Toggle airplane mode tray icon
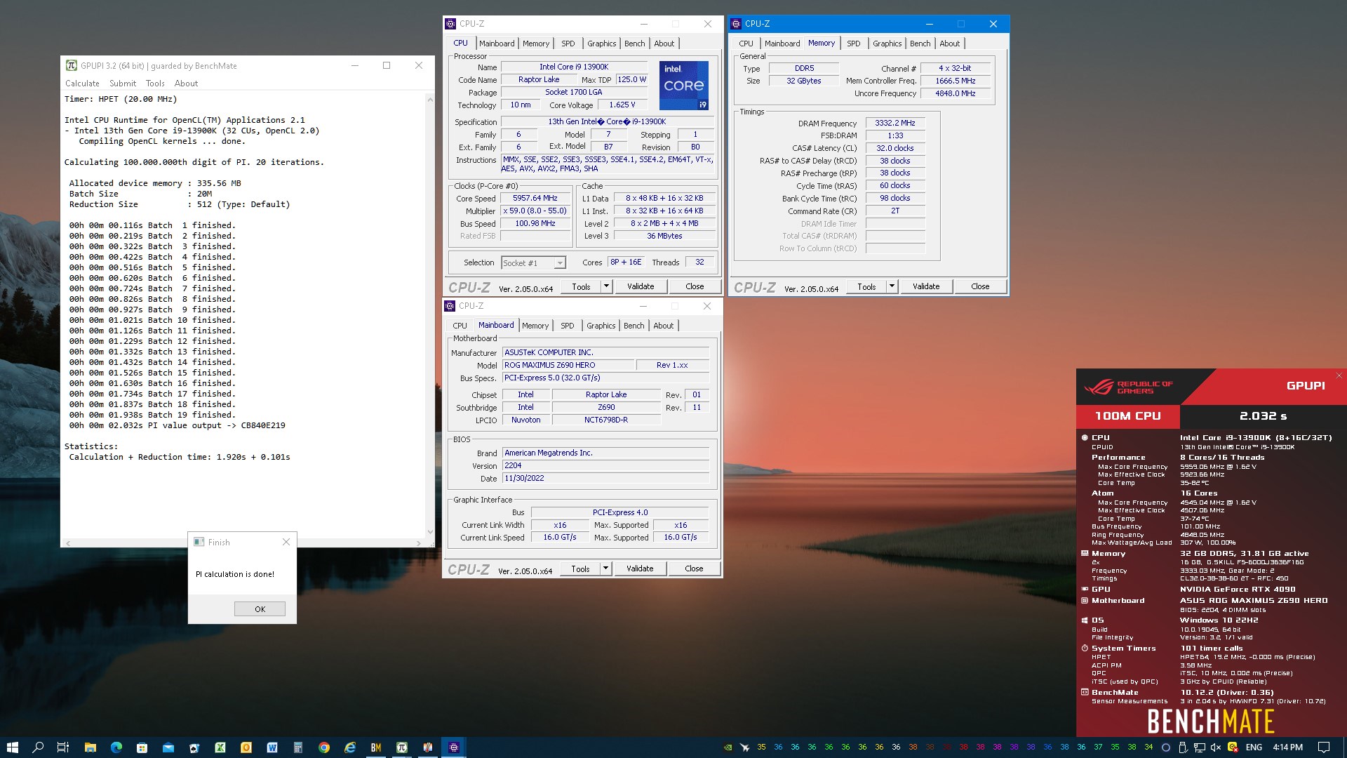The height and width of the screenshot is (758, 1347). pos(745,747)
